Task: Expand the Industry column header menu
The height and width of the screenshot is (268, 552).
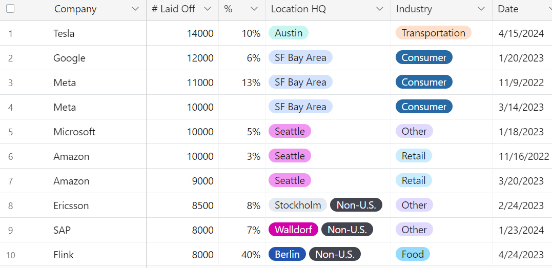Action: click(481, 9)
